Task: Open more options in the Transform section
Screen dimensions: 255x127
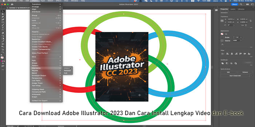Action: click(251, 28)
